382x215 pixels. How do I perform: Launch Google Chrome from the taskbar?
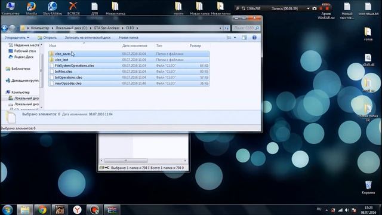coord(42,210)
